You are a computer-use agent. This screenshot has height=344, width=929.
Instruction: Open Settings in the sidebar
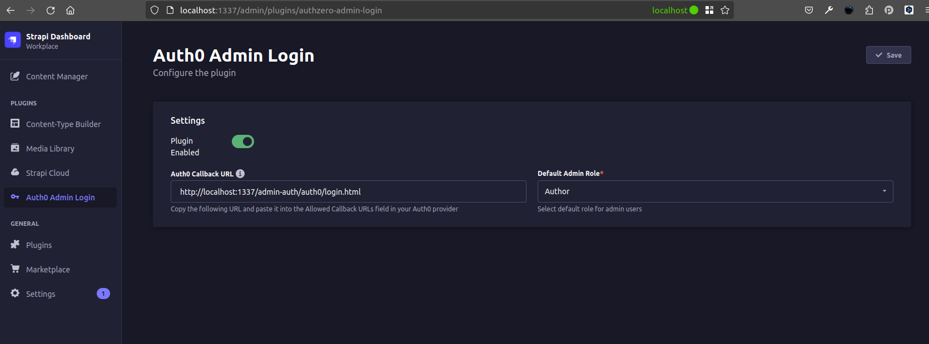[x=61, y=294]
